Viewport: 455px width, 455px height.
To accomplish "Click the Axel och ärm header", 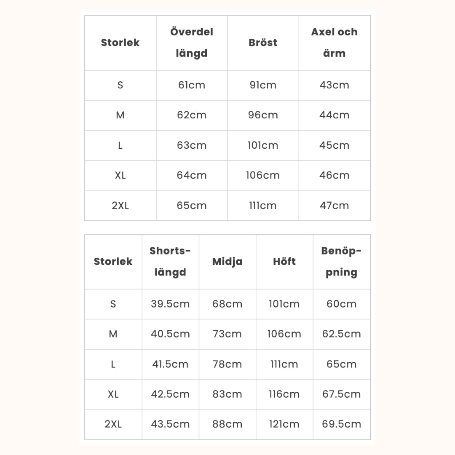I will pos(334,43).
